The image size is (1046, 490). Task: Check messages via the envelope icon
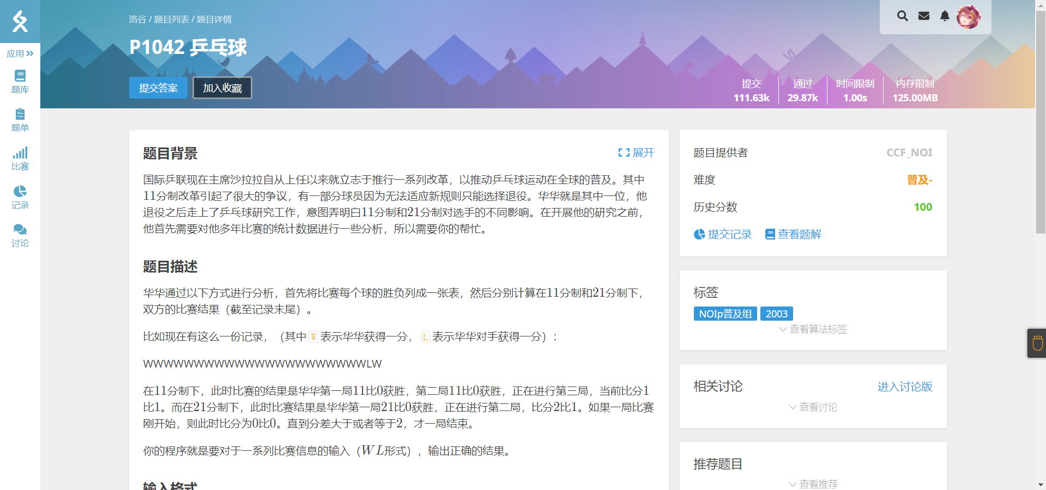point(923,16)
